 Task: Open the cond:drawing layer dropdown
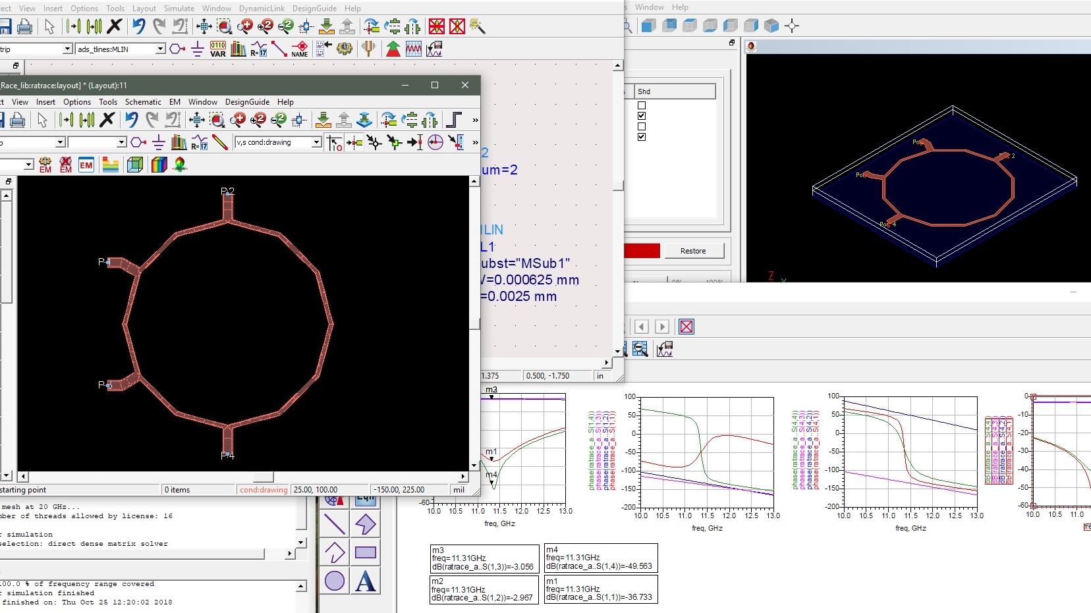tap(315, 142)
